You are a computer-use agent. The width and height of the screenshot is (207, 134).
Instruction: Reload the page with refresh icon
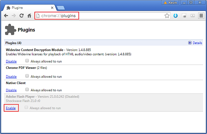22,16
